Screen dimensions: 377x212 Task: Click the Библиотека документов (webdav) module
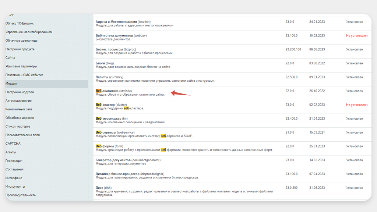pos(114,36)
